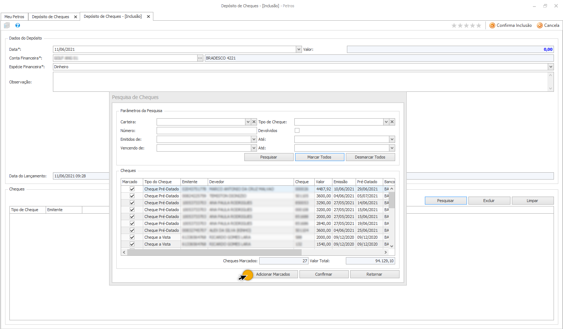Sort by the Devedor column header
The height and width of the screenshot is (329, 563).
tap(251, 182)
